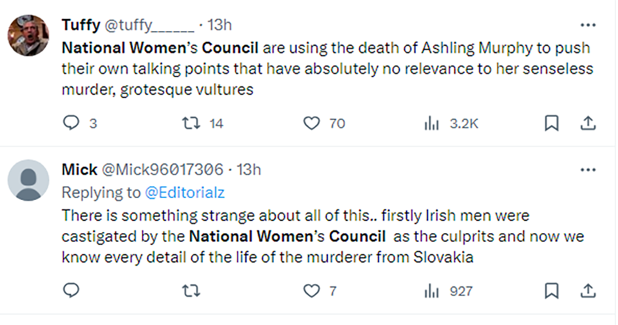Open the Tuffy display name profile link
Screen dimensions: 618x325
[79, 25]
